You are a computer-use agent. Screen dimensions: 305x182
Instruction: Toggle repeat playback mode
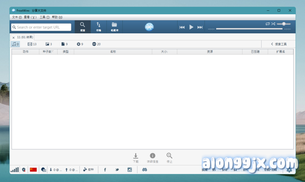pyautogui.click(x=267, y=24)
